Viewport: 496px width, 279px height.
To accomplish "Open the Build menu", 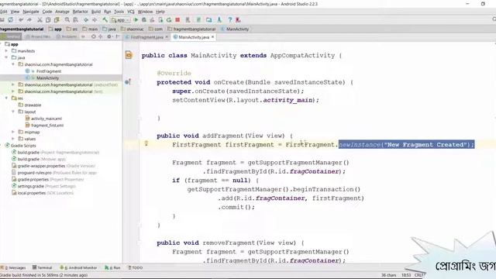I will [x=96, y=12].
